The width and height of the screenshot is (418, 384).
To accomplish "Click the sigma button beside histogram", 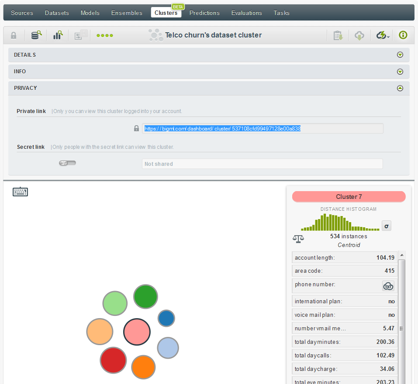I will pos(386,226).
